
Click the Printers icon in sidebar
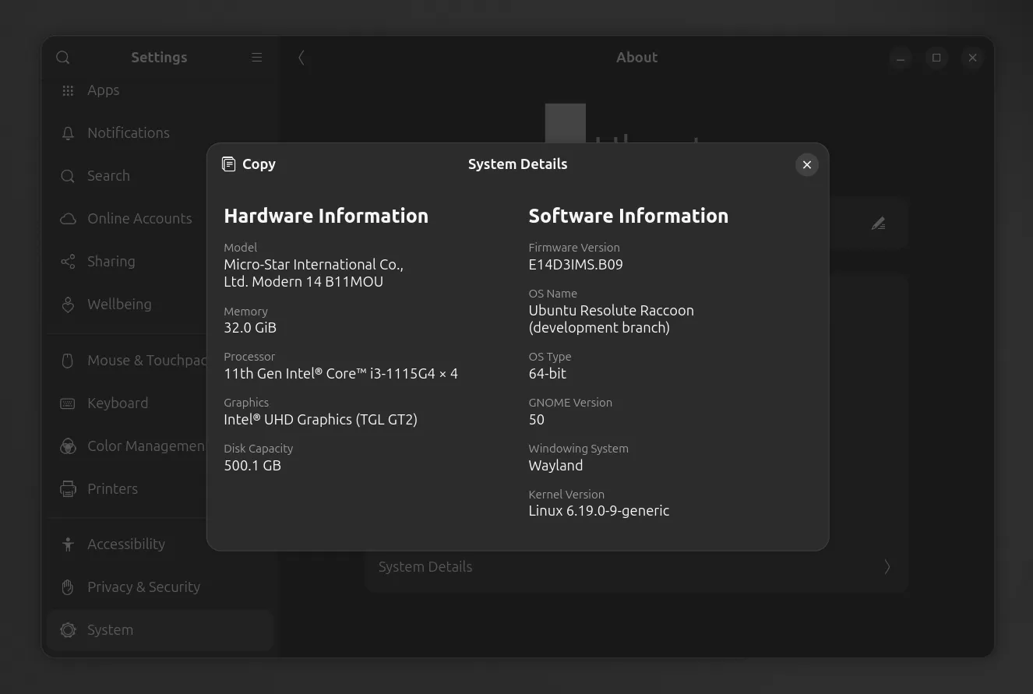[68, 489]
